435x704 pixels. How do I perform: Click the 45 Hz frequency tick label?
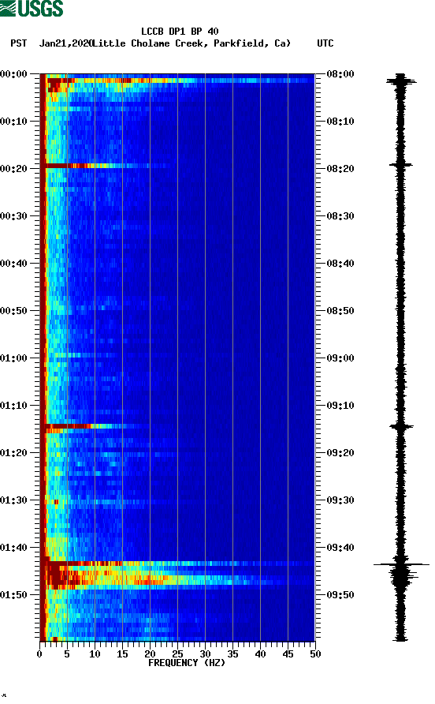[x=288, y=654]
